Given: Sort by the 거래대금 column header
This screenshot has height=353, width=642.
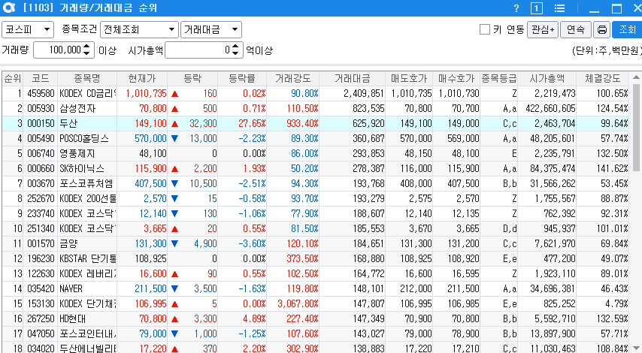Looking at the screenshot, I should (352, 79).
